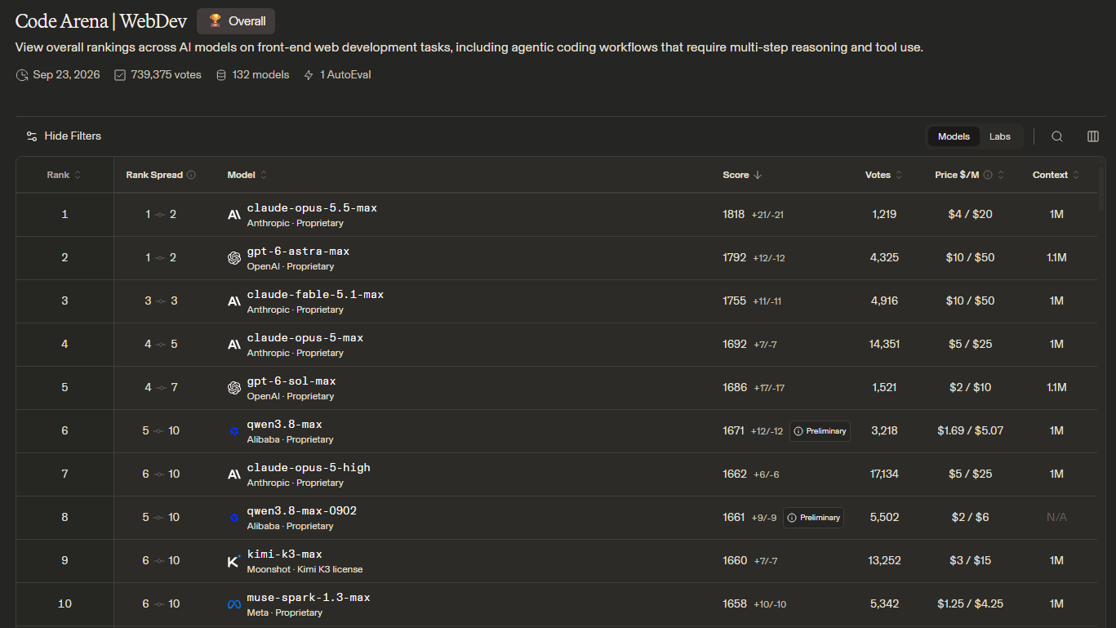Click the Anthropic logo for claude-fable-5.1-max
1116x628 pixels.
tap(234, 301)
